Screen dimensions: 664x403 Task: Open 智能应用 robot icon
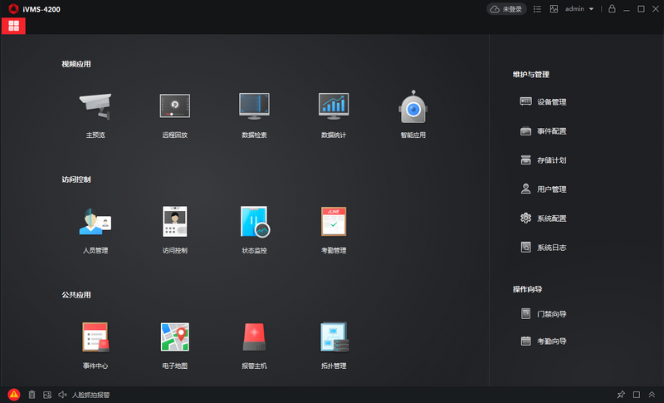[x=413, y=107]
